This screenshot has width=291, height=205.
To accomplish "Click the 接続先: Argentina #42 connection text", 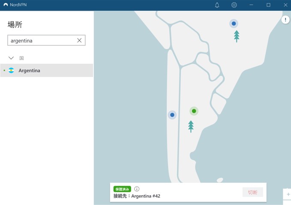I will click(x=137, y=196).
